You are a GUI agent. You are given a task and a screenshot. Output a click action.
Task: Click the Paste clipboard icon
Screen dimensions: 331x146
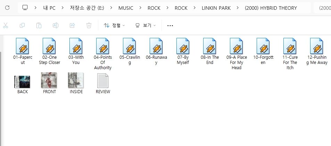tap(39, 25)
